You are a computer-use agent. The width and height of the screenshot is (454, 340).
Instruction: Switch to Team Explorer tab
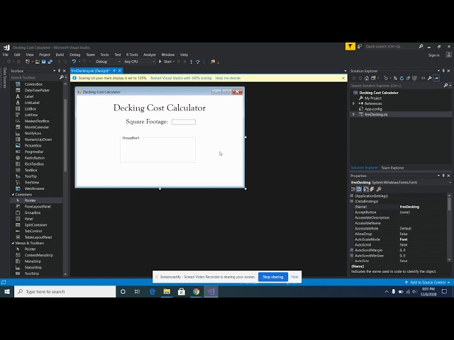[392, 168]
